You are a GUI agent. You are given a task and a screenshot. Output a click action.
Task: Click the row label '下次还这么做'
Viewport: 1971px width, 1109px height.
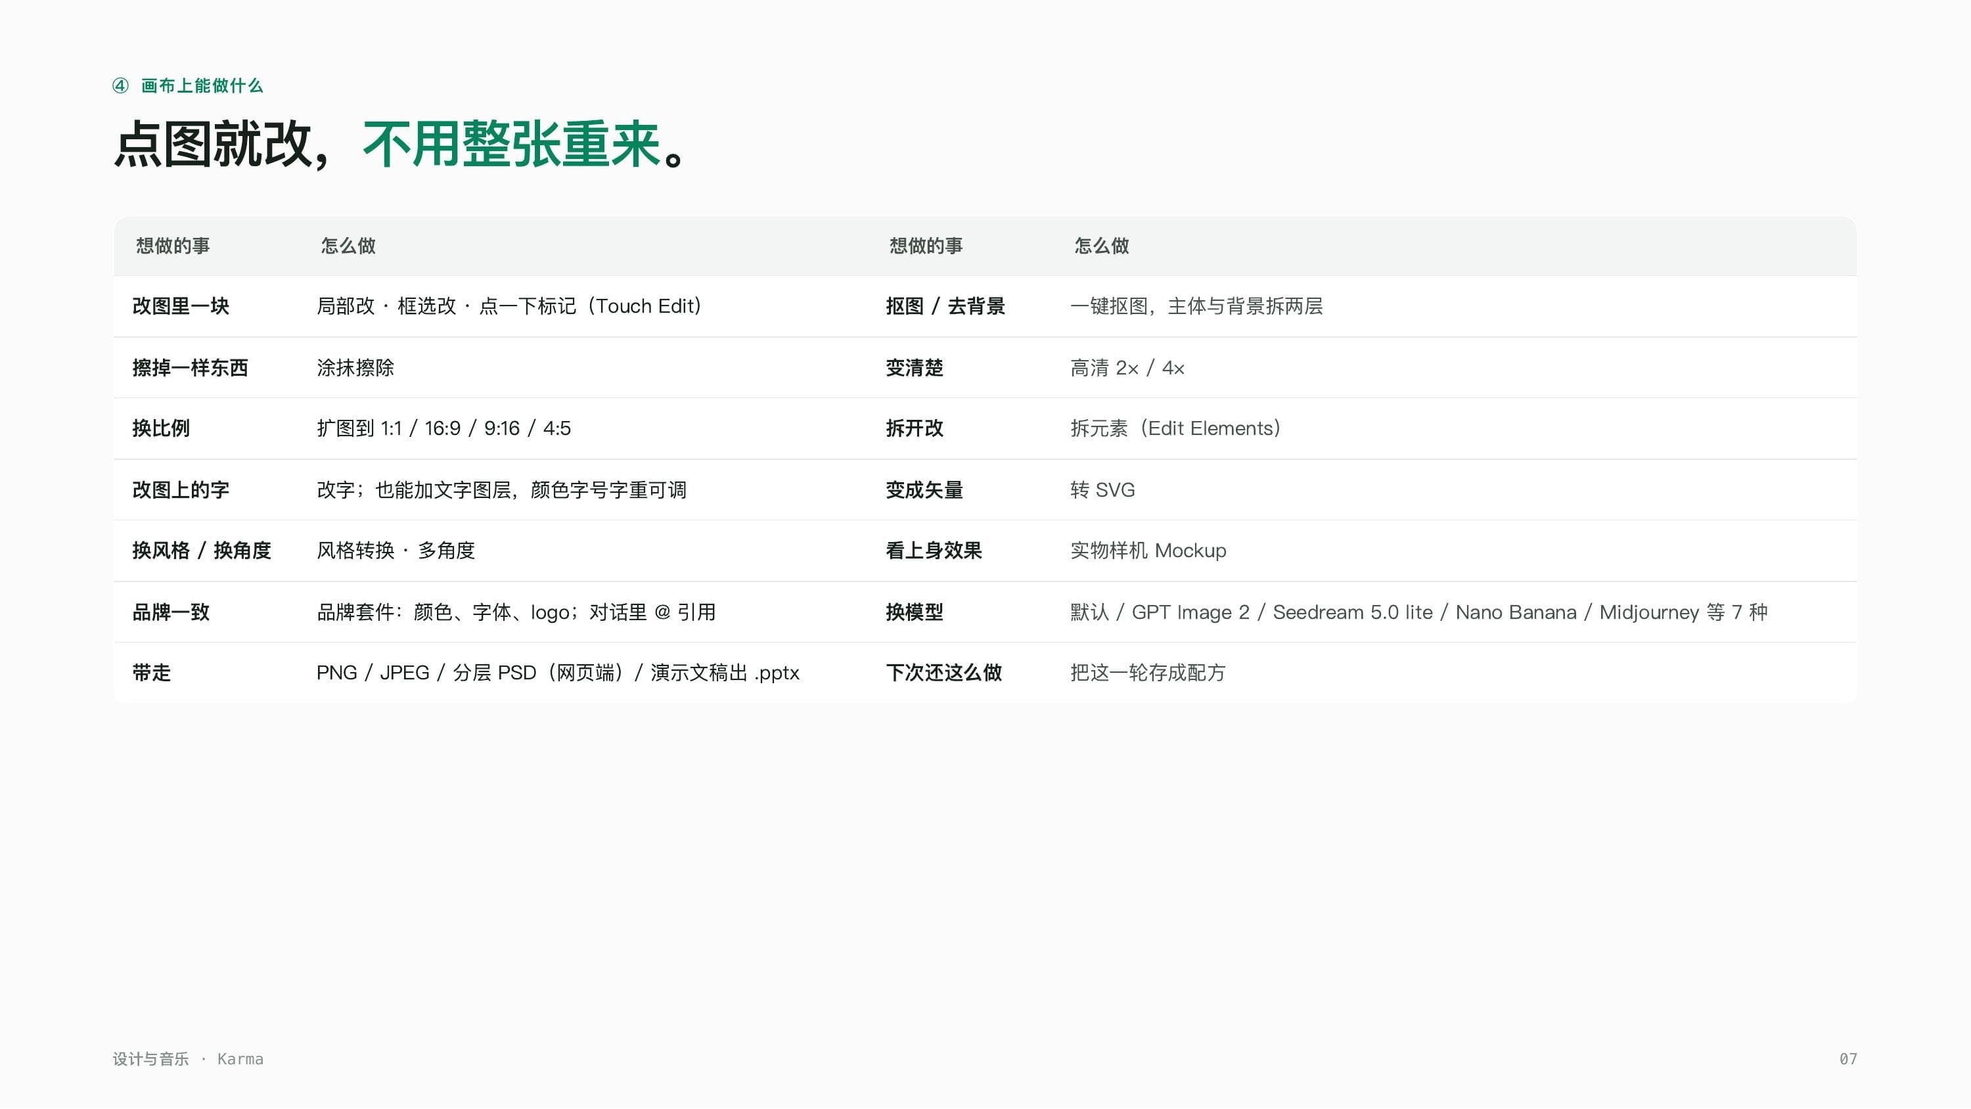coord(943,673)
